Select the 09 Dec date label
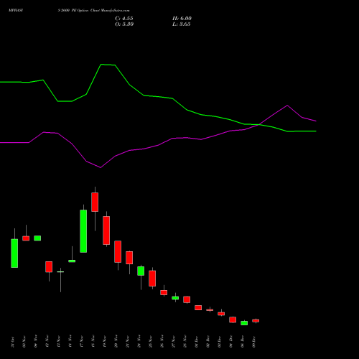Image resolution: width=359 pixels, height=359 pixels. tap(254, 342)
